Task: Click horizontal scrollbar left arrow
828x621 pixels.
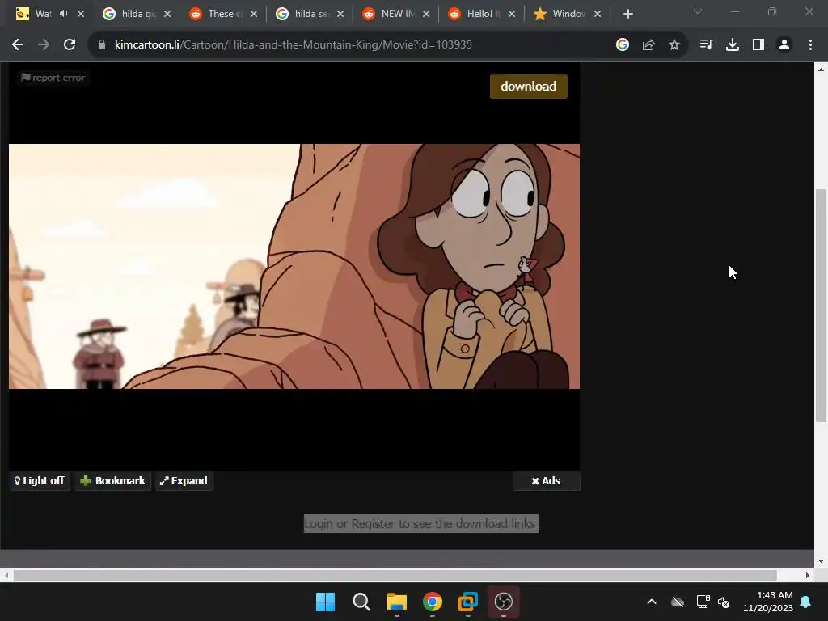Action: point(6,575)
